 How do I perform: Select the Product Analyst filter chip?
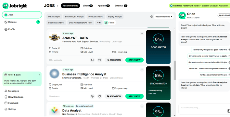[x=96, y=16]
